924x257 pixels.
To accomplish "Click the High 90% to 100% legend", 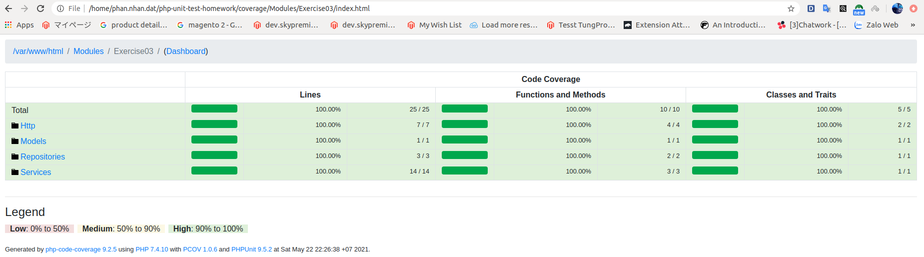I will click(x=208, y=228).
